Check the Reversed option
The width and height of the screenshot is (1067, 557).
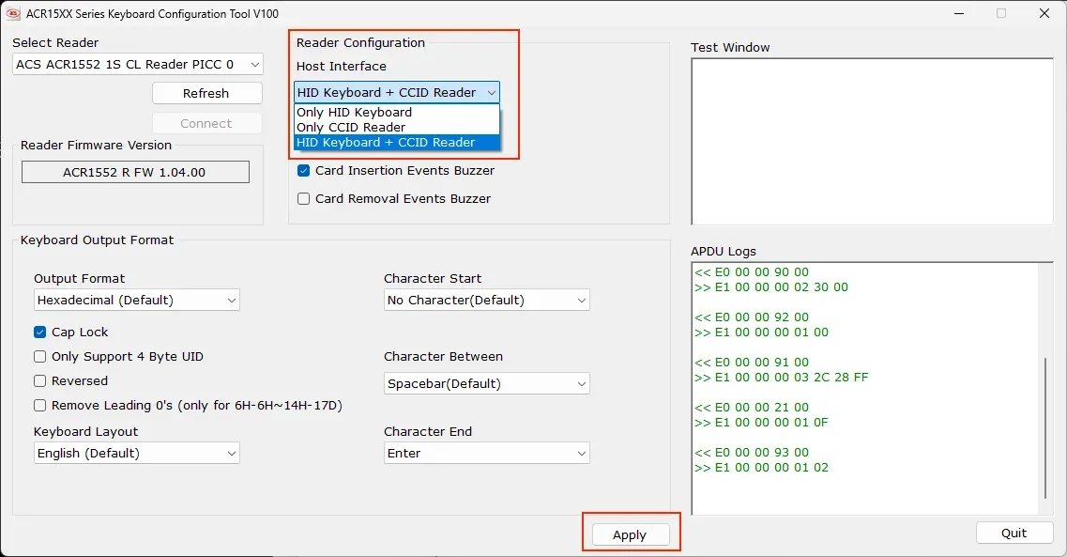point(39,380)
